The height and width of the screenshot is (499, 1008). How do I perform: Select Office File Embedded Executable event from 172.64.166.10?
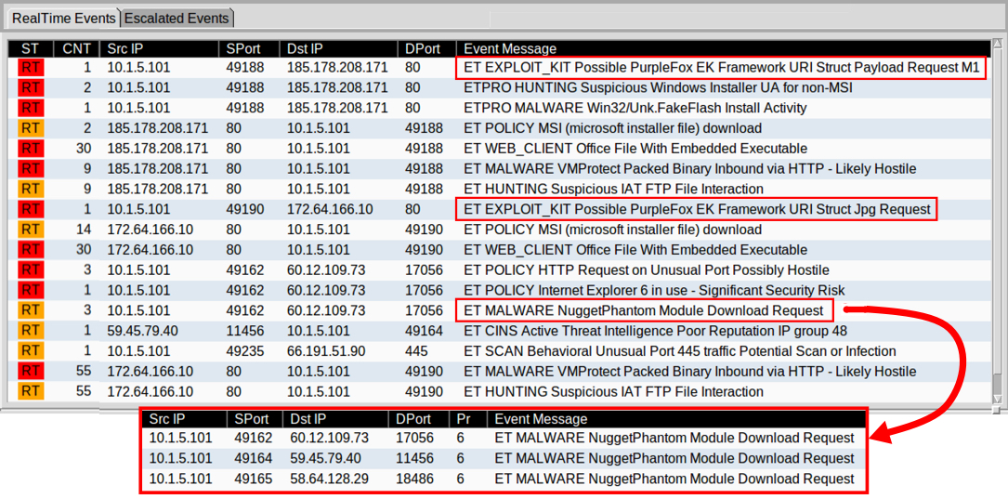tap(500, 249)
